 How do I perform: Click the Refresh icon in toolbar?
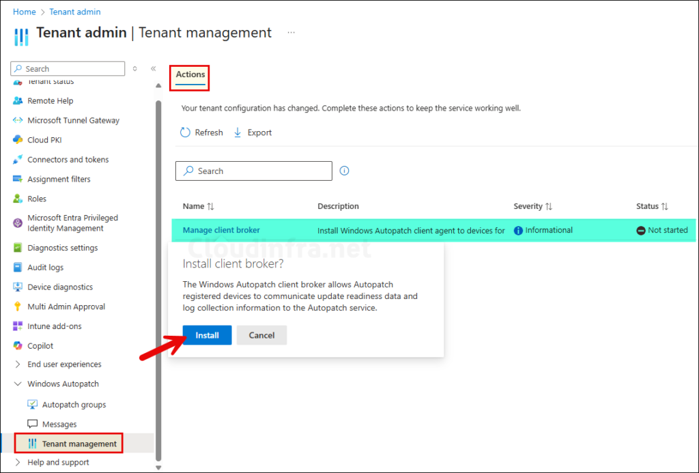(x=185, y=133)
